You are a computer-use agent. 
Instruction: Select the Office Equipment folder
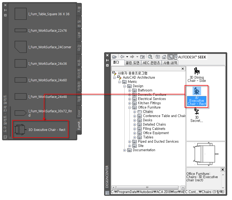tap(153, 133)
